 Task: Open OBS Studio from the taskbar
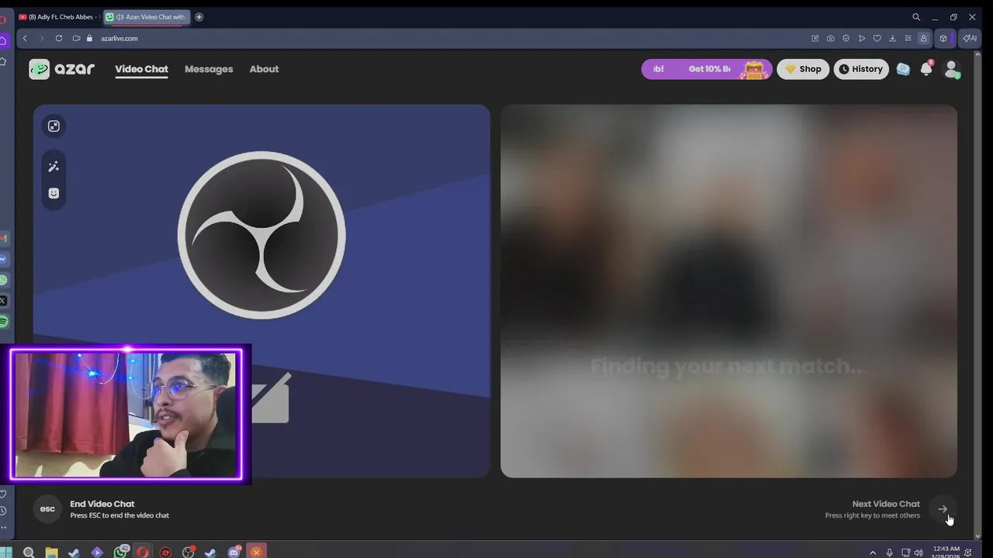189,553
